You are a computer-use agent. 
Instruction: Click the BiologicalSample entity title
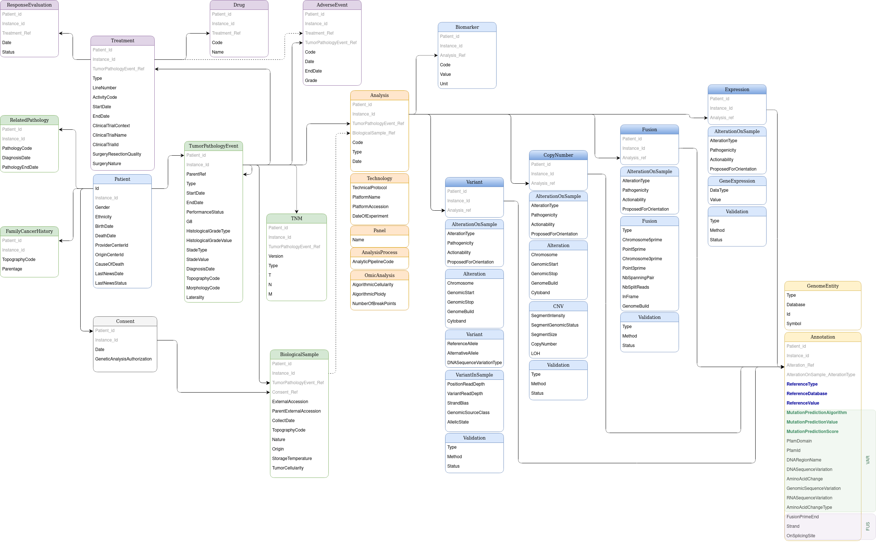299,354
